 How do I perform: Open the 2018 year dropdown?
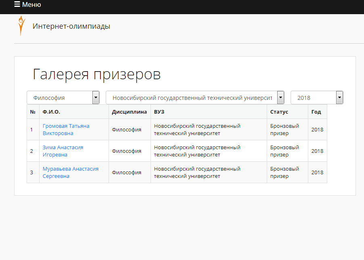[x=317, y=97]
